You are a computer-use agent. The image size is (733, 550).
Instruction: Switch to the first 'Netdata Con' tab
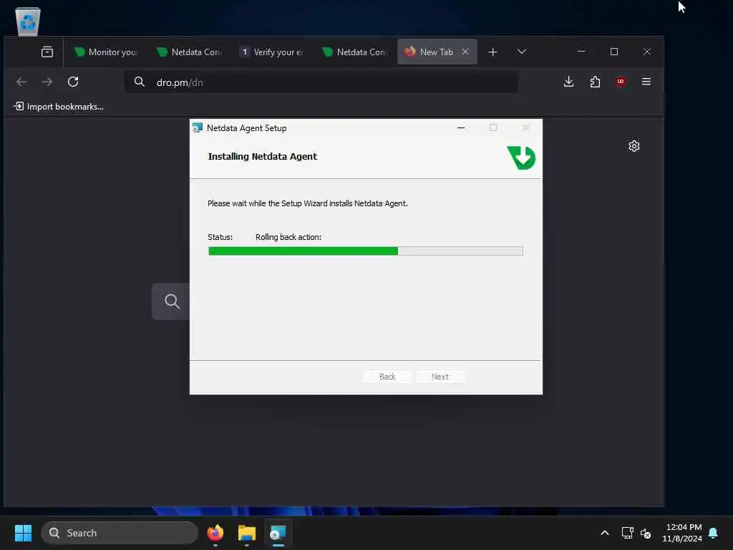click(190, 52)
